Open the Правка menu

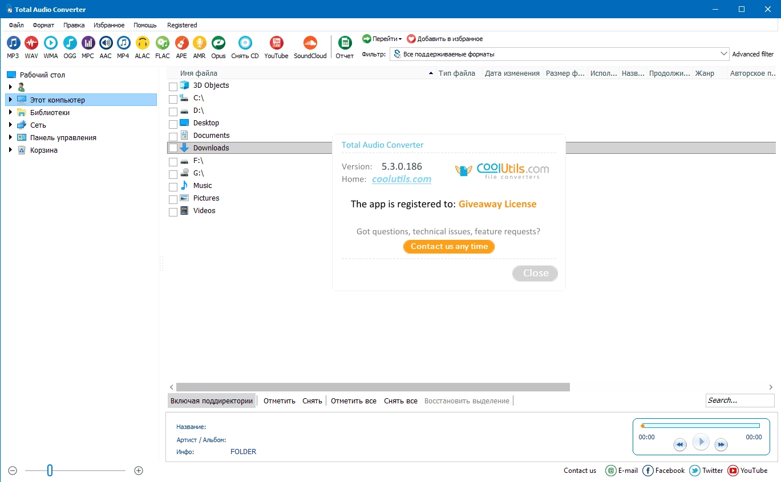click(74, 25)
